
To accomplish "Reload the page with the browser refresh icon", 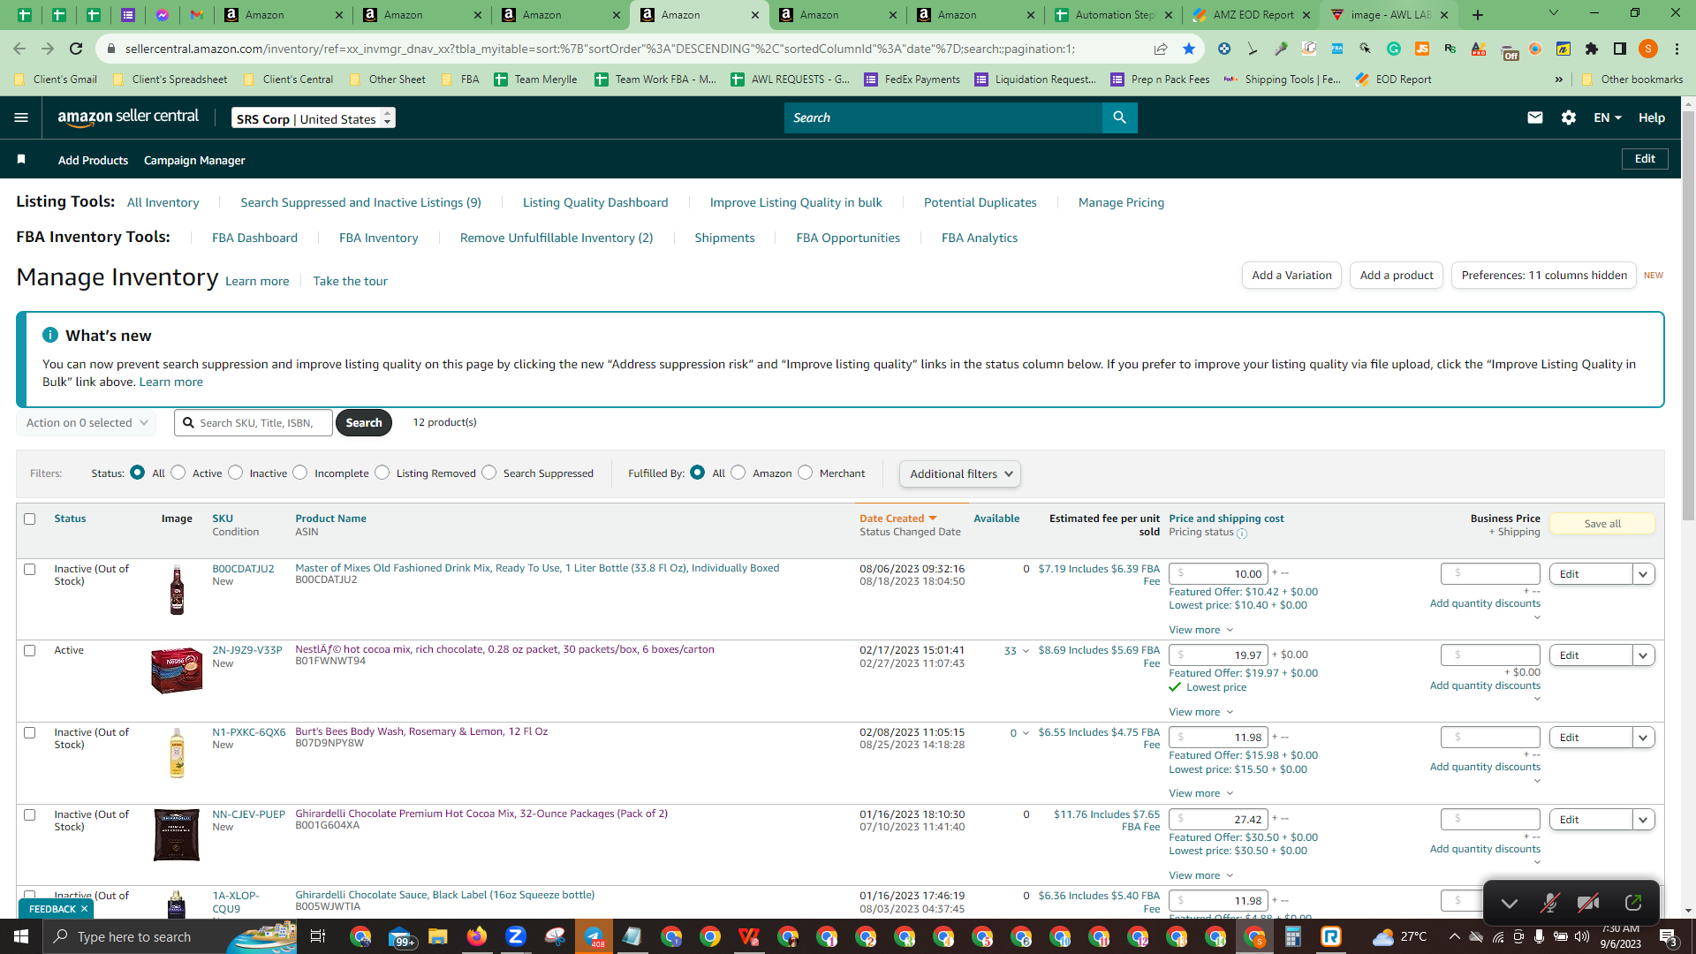I will click(76, 49).
